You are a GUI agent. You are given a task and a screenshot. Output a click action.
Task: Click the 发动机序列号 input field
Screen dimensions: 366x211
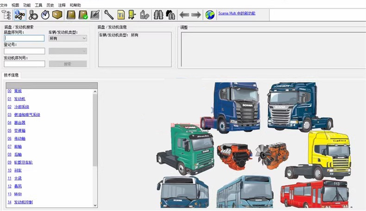[24, 64]
